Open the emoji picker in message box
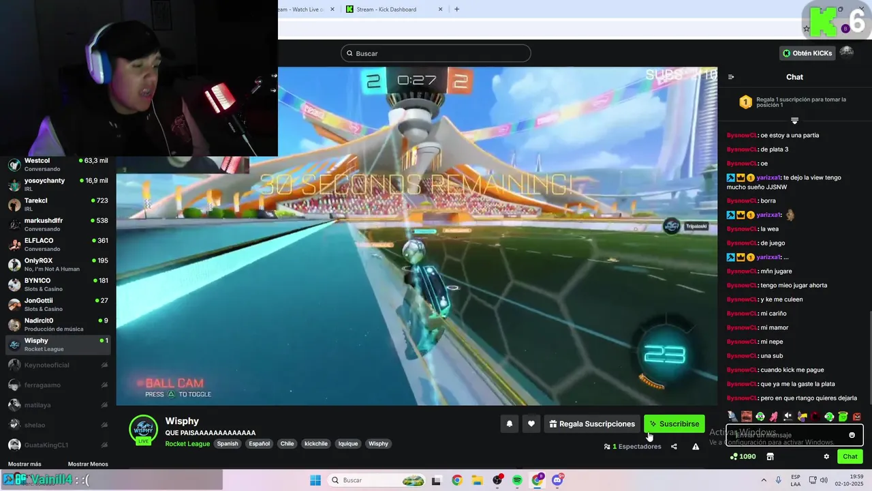 852,435
